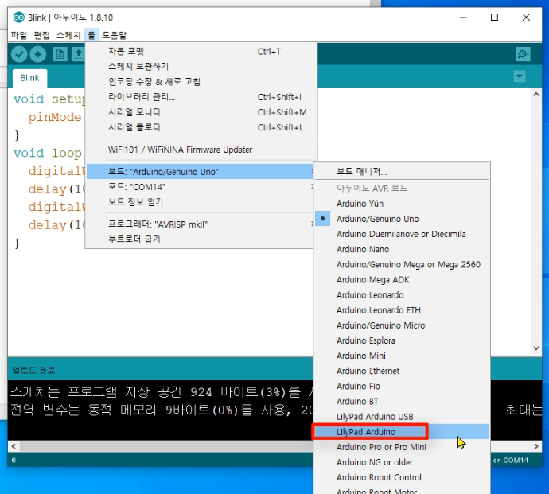Select Arduino Robot Control board
This screenshot has height=494, width=549.
[402, 478]
